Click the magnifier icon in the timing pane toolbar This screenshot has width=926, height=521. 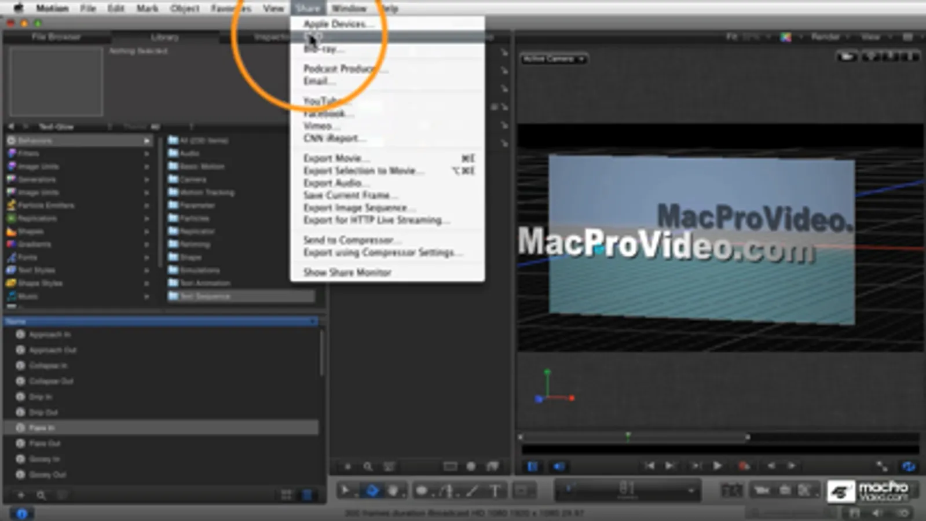pyautogui.click(x=368, y=466)
